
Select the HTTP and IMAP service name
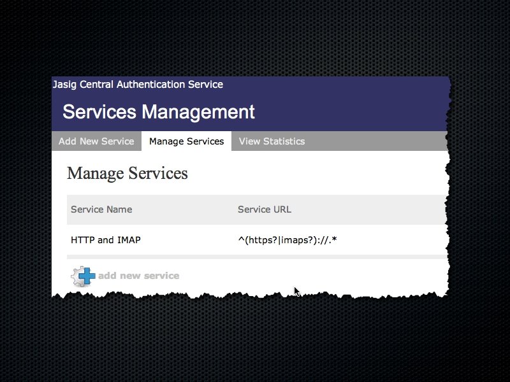click(x=106, y=240)
